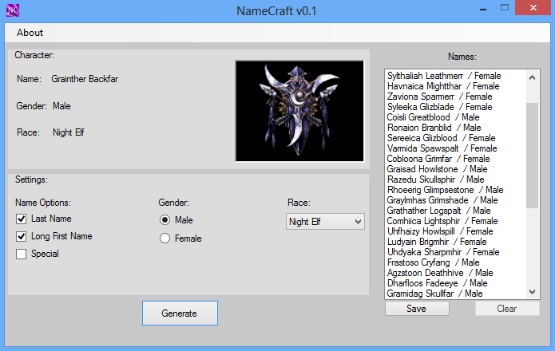Image resolution: width=555 pixels, height=351 pixels.
Task: Maximize the NameCraft window
Action: tap(505, 8)
